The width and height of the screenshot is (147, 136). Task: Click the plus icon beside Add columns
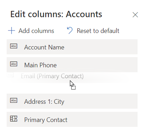click(x=12, y=30)
